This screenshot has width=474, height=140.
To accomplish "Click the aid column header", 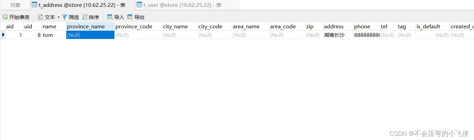I will point(14,26).
